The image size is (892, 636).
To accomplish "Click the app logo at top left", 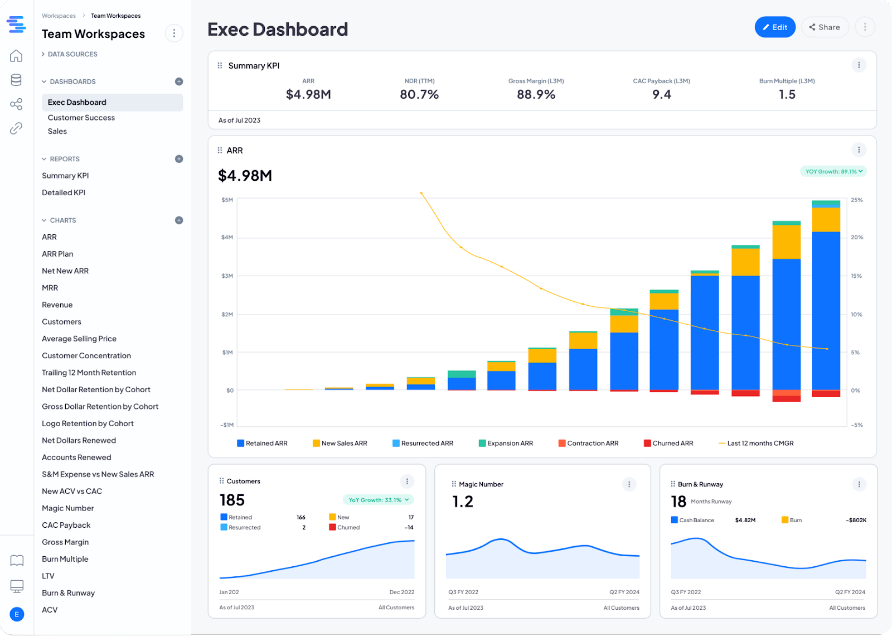I will pyautogui.click(x=16, y=24).
